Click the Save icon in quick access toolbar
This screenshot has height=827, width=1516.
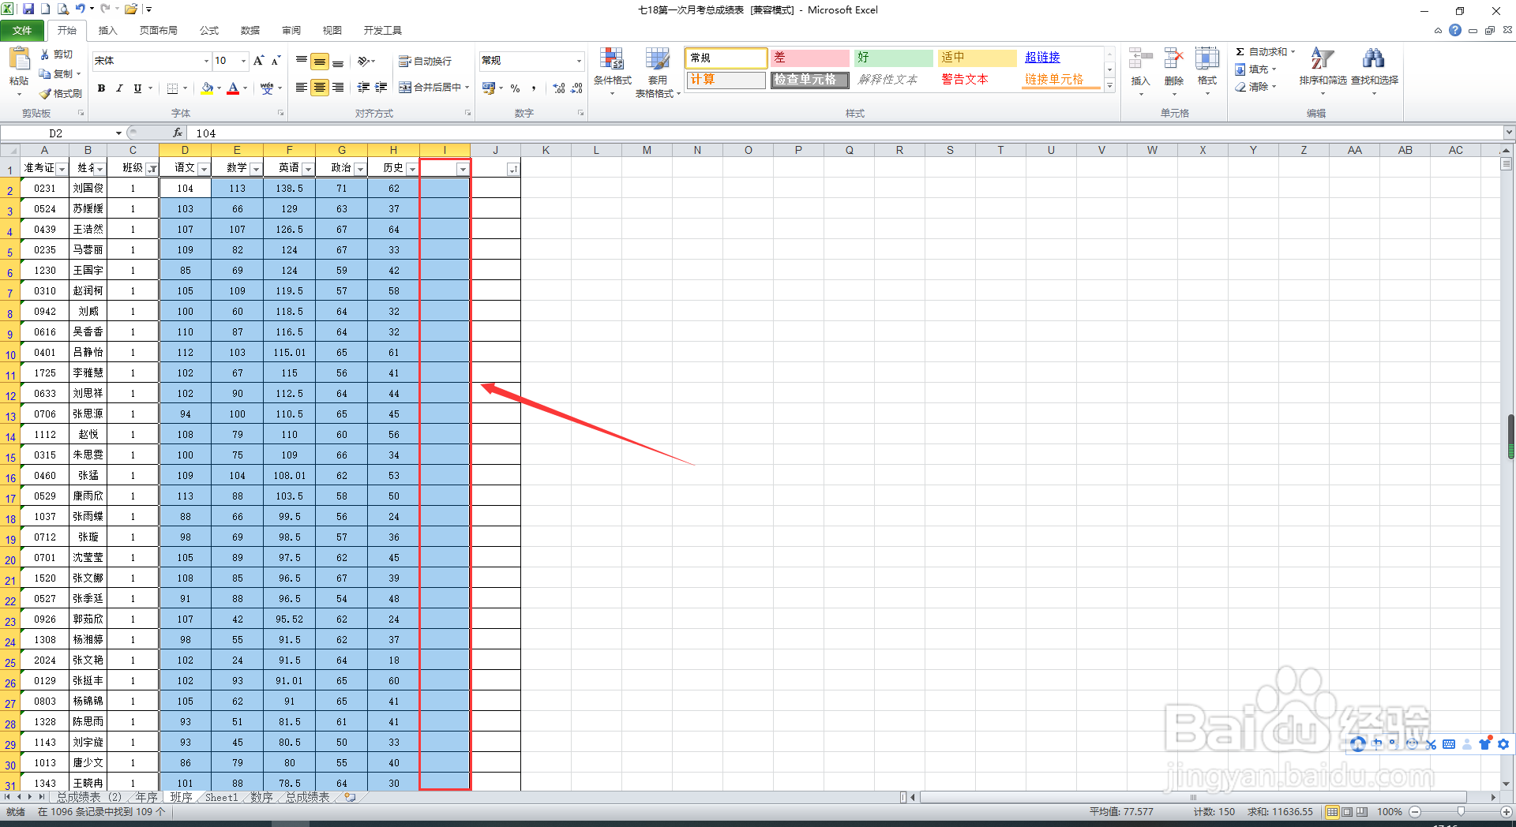tap(28, 9)
